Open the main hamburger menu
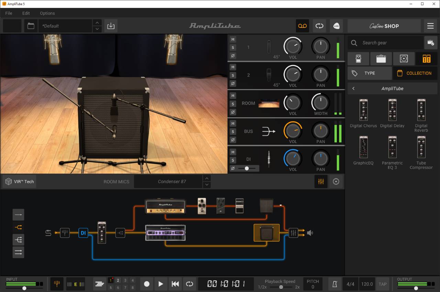The image size is (440, 292). coord(430,26)
